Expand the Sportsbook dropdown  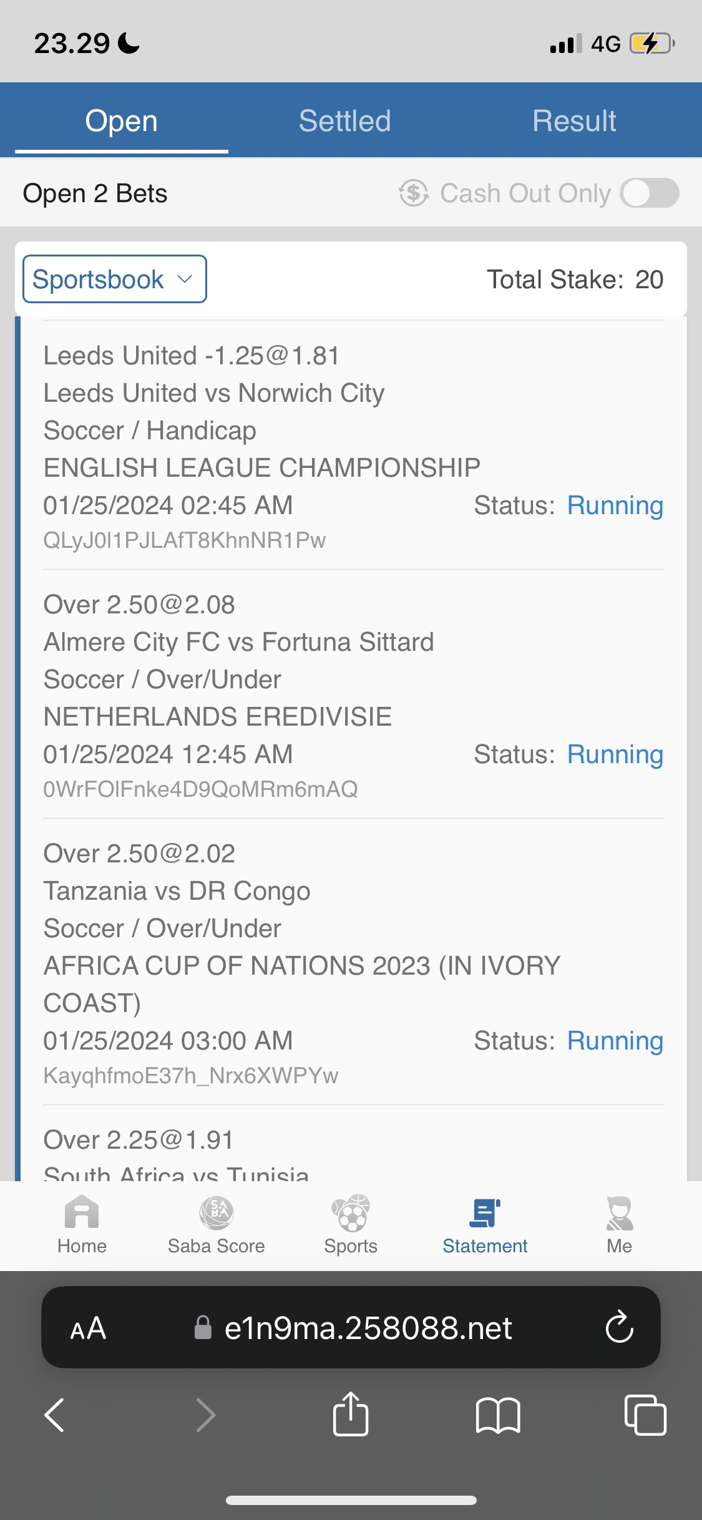click(115, 279)
